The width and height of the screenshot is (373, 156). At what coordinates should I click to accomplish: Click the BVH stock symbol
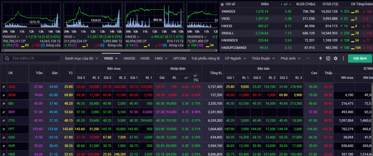click(x=12, y=112)
